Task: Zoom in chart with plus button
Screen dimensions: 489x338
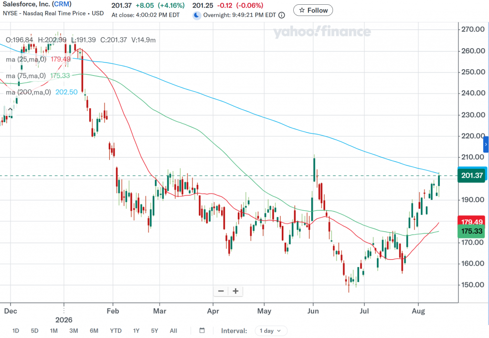Action: pyautogui.click(x=236, y=291)
